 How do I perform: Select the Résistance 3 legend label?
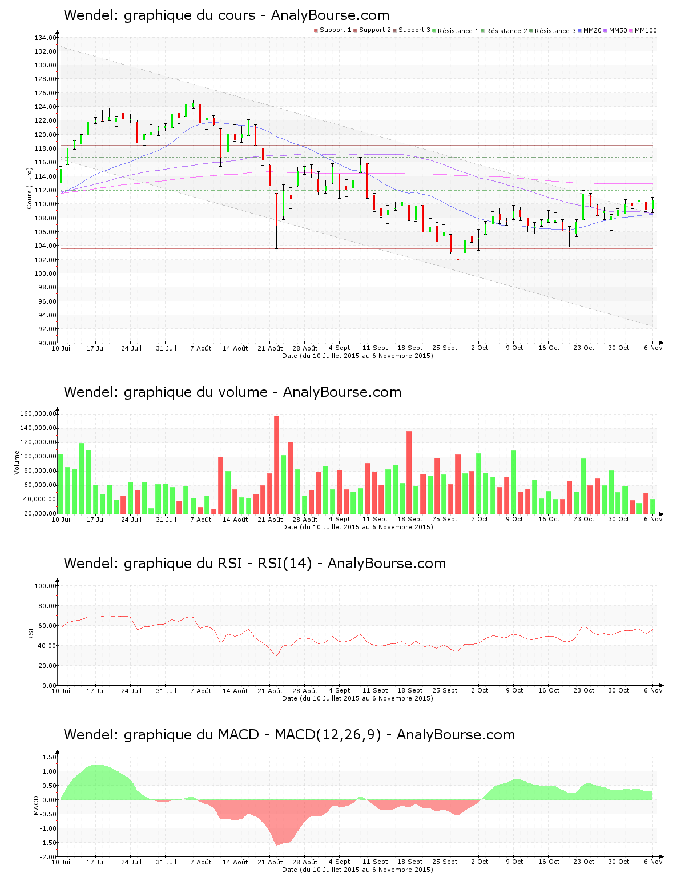[x=555, y=31]
